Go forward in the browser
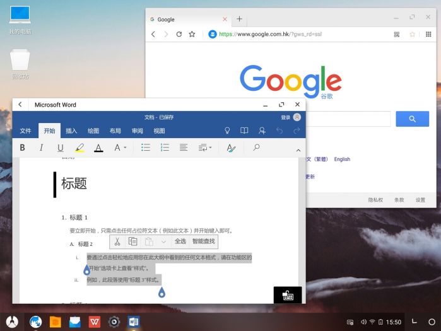Screen dimensions: 441x331 (x=166, y=34)
